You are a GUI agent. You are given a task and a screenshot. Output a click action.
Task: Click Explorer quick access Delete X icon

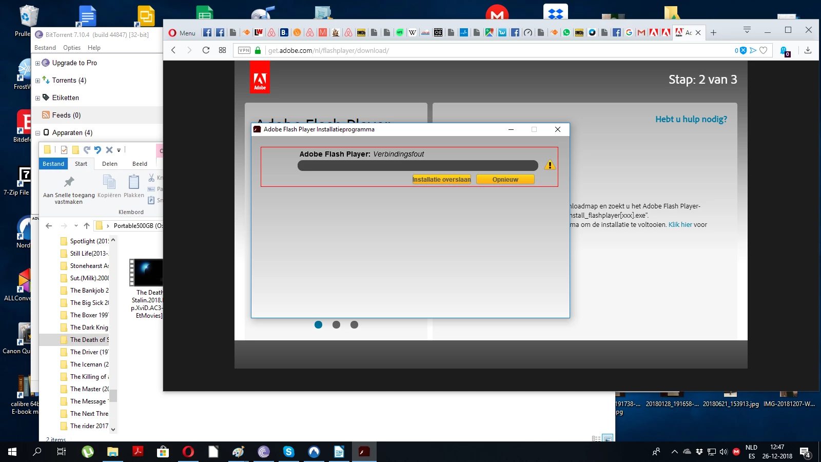(x=109, y=150)
